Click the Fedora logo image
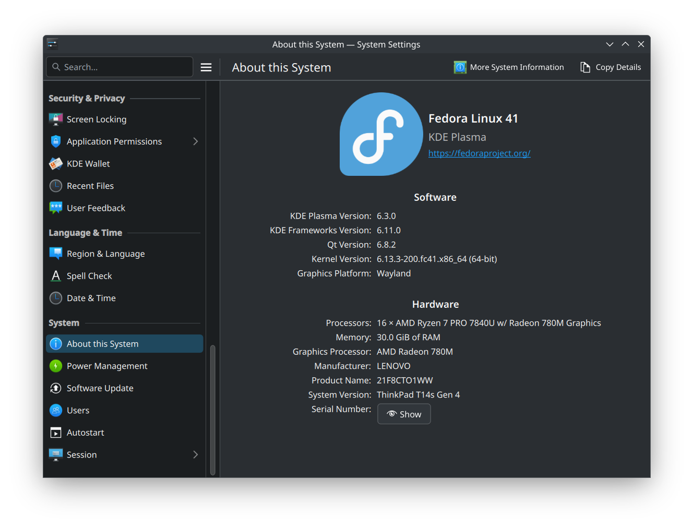Image resolution: width=693 pixels, height=528 pixels. coord(381,134)
